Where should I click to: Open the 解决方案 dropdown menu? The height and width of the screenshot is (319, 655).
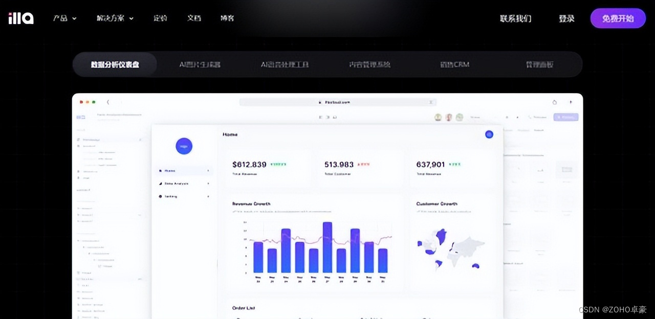point(115,18)
